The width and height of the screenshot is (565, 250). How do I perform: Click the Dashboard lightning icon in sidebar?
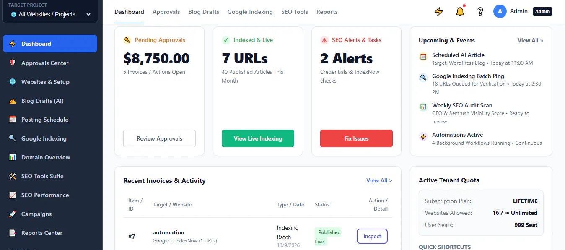point(13,44)
